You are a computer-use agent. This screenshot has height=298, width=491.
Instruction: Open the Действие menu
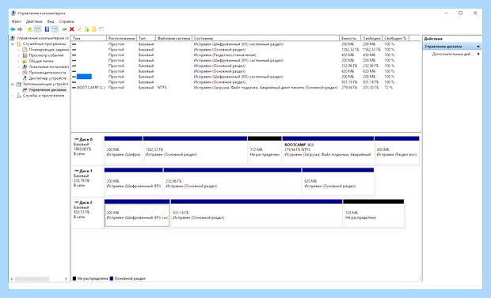pyautogui.click(x=34, y=21)
